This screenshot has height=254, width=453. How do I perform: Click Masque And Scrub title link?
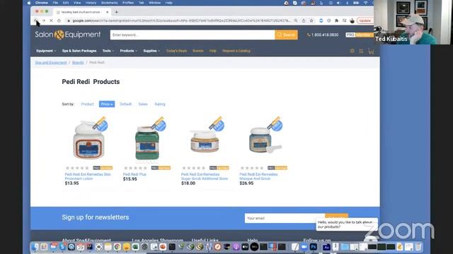pos(258,176)
